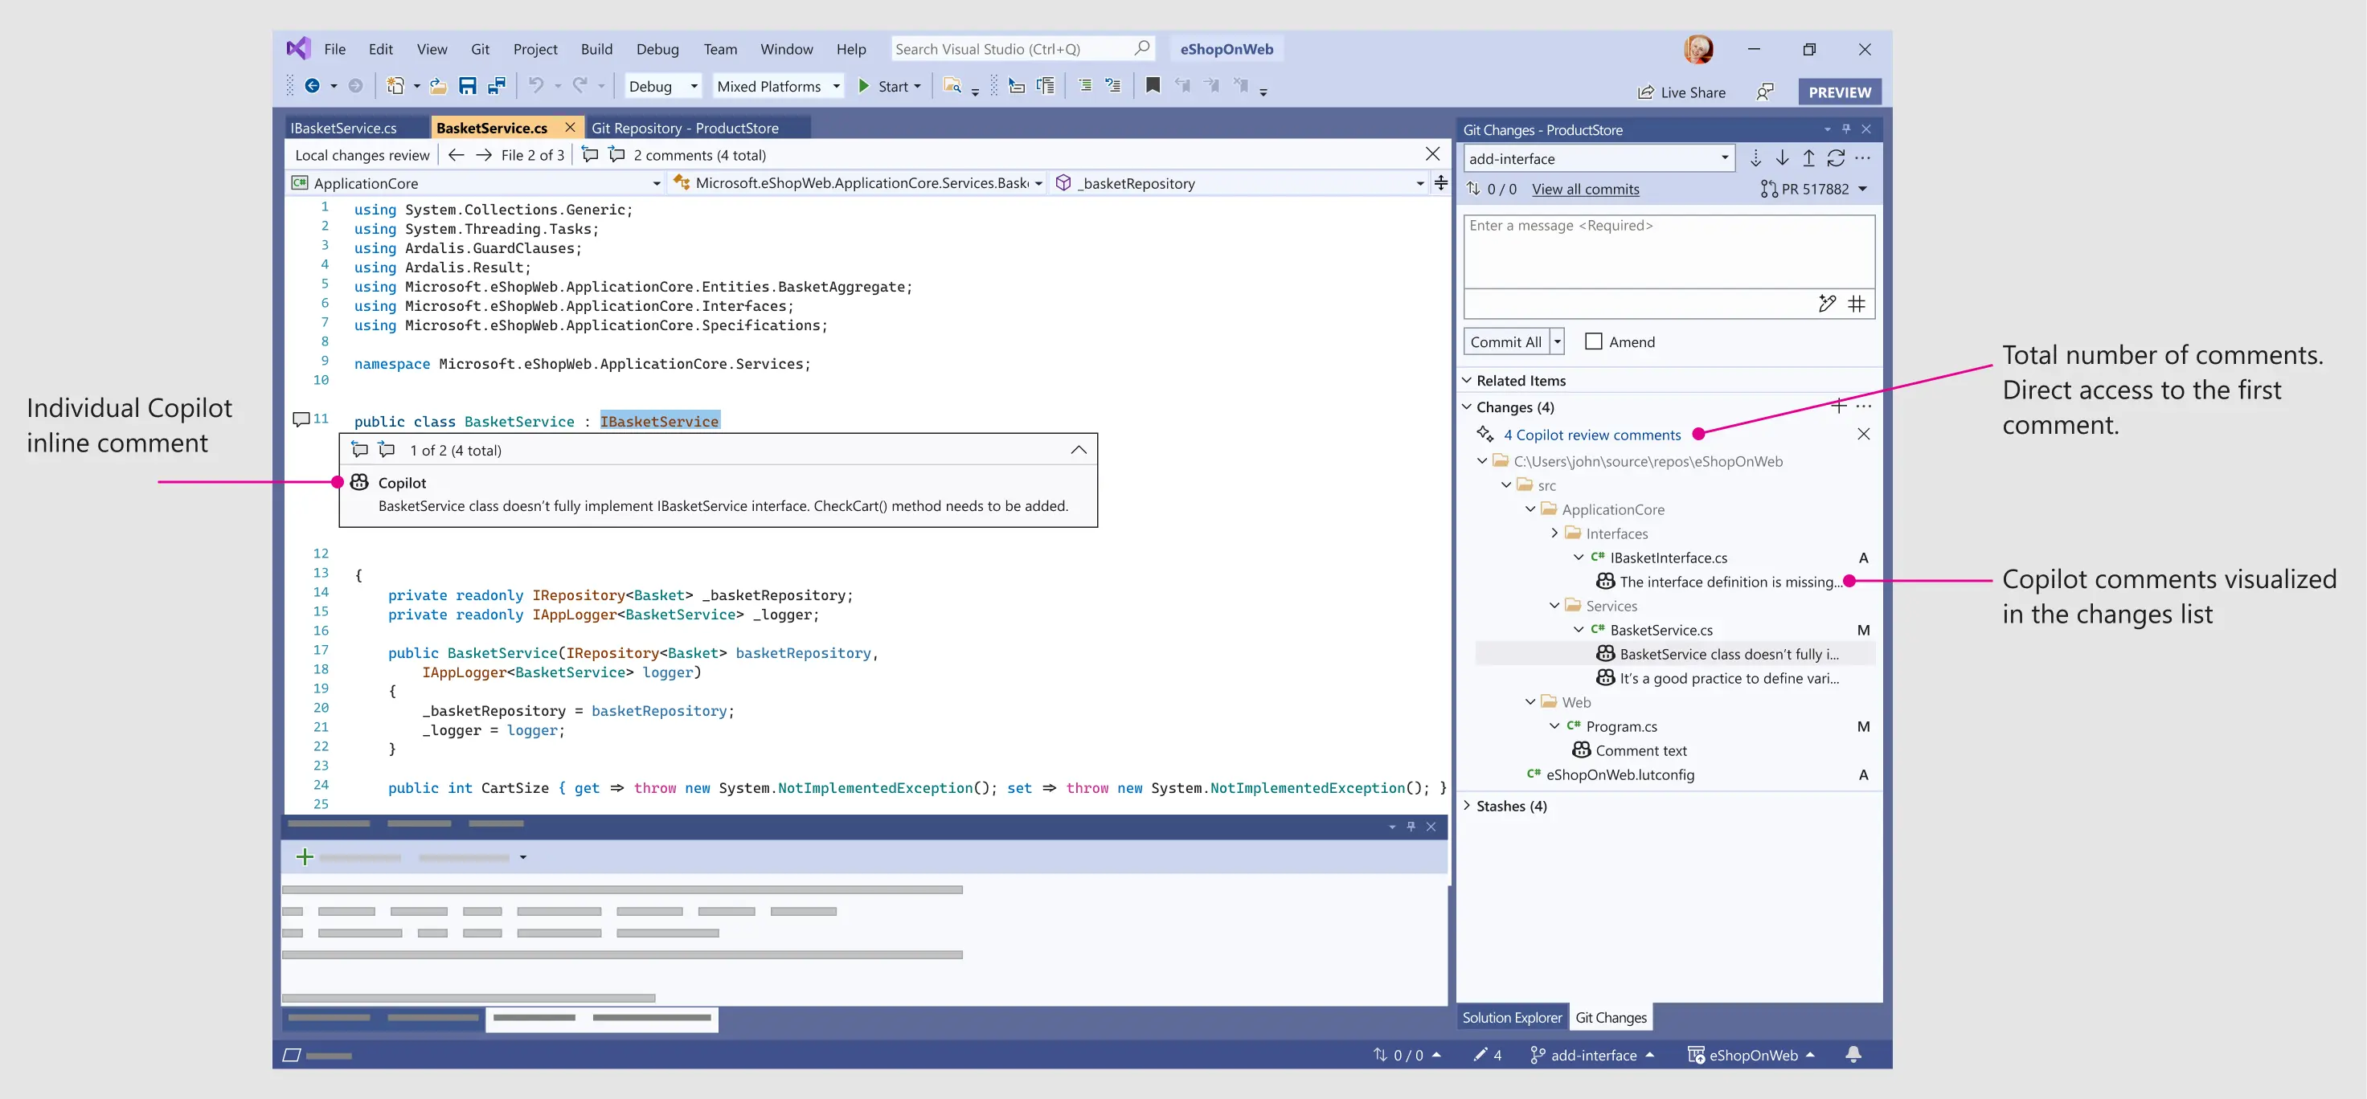The width and height of the screenshot is (2367, 1099).
Task: Click the Git fetch icon
Action: click(1755, 158)
